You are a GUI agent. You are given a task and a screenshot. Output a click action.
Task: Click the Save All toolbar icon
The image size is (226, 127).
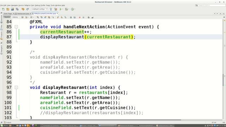pyautogui.click(x=17, y=9)
